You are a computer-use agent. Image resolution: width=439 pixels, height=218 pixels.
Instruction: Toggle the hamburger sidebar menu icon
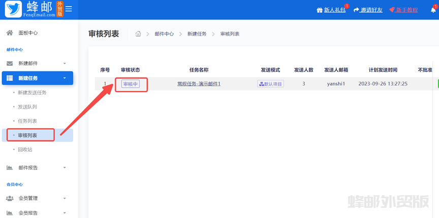coord(69,9)
